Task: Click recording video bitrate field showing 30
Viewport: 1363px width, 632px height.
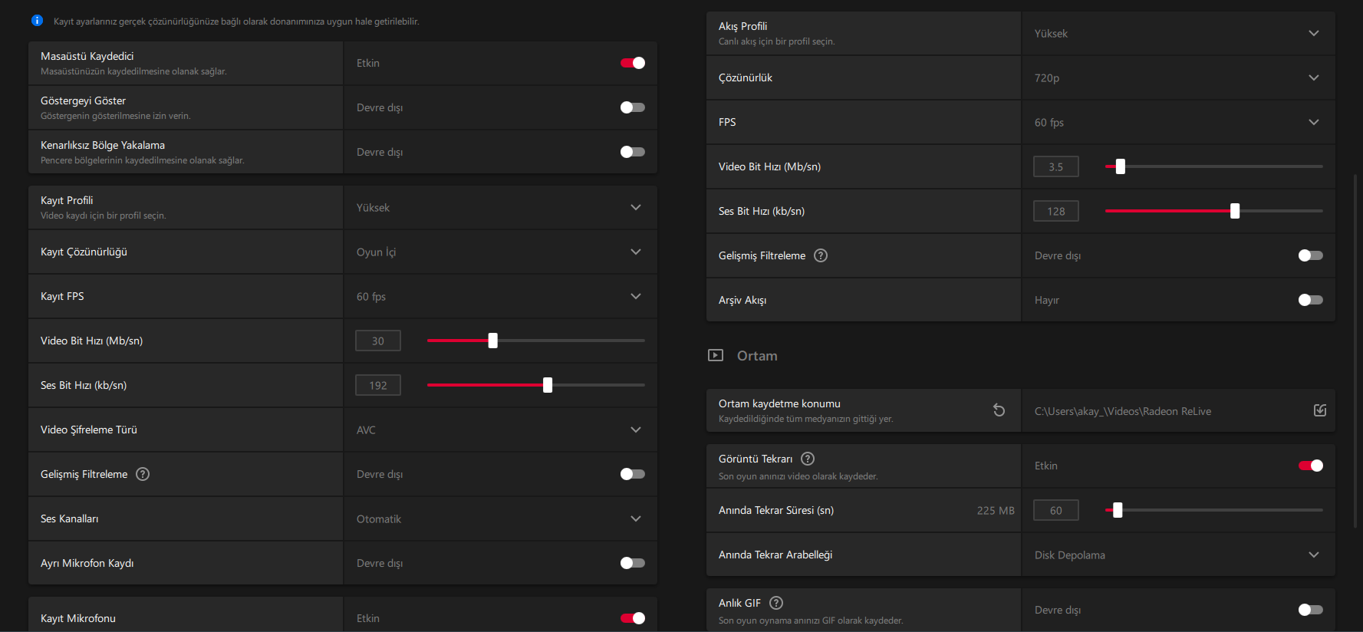Action: click(378, 341)
